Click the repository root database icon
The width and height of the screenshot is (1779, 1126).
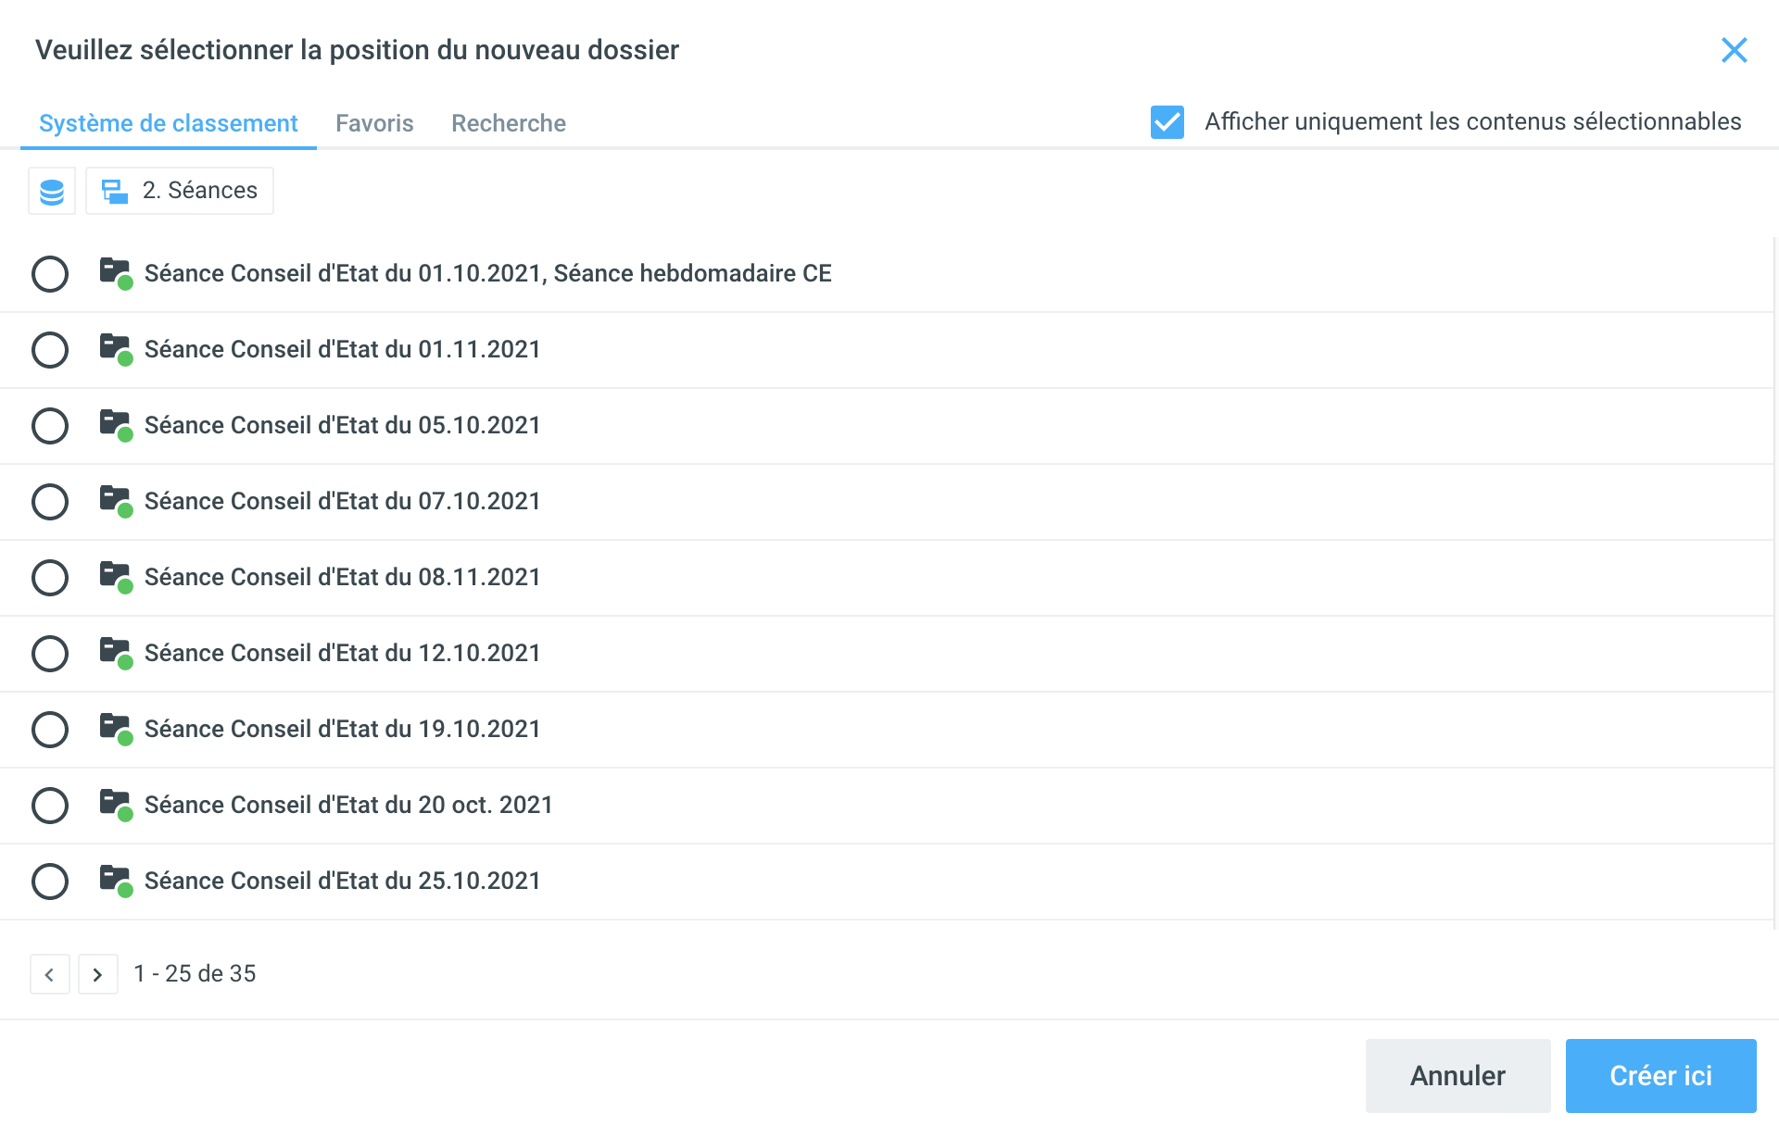coord(52,192)
